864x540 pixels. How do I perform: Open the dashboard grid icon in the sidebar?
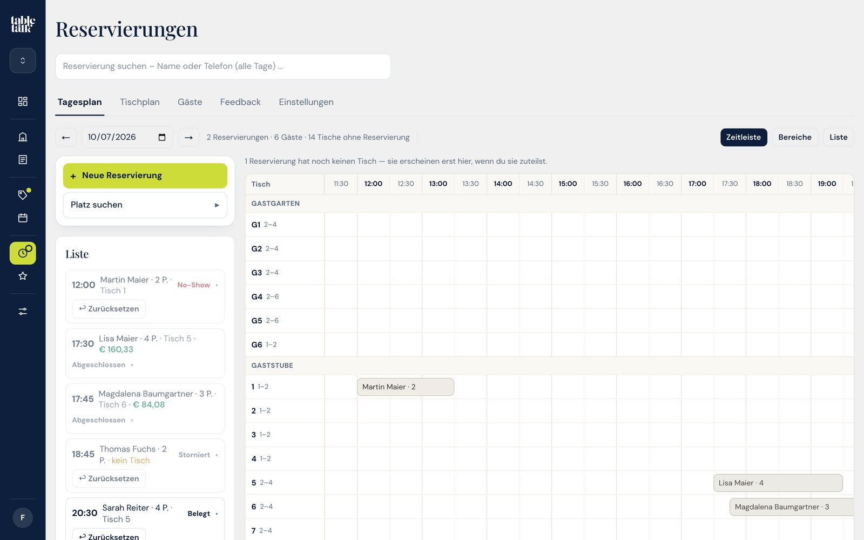pyautogui.click(x=23, y=102)
